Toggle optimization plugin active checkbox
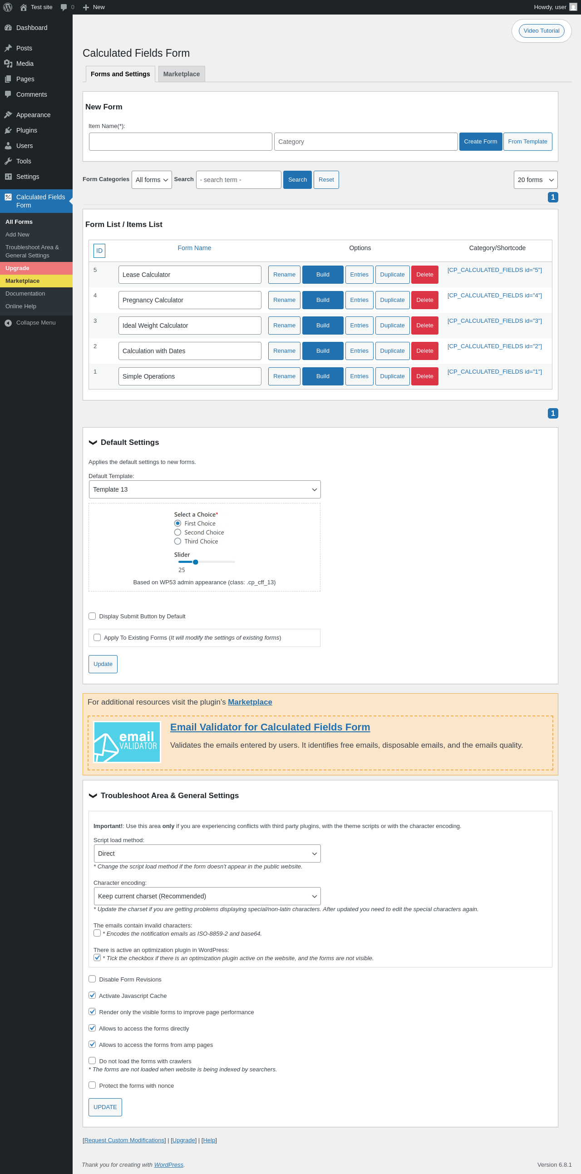 pyautogui.click(x=97, y=957)
